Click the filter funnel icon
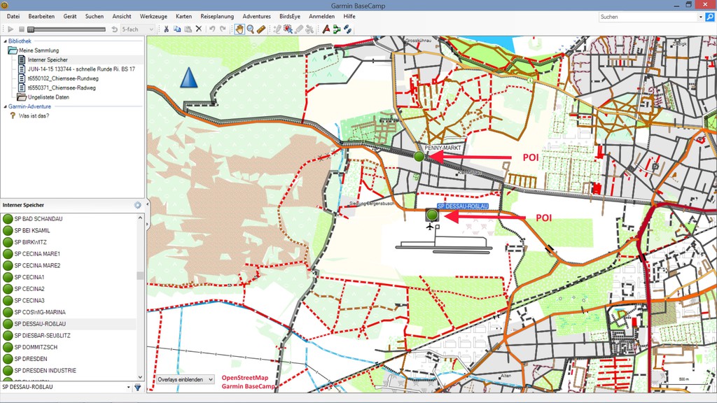The height and width of the screenshot is (403, 717). [x=138, y=387]
